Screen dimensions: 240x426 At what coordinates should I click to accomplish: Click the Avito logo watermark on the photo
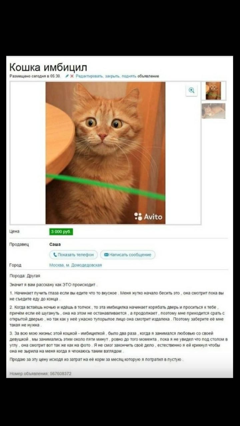point(148,217)
